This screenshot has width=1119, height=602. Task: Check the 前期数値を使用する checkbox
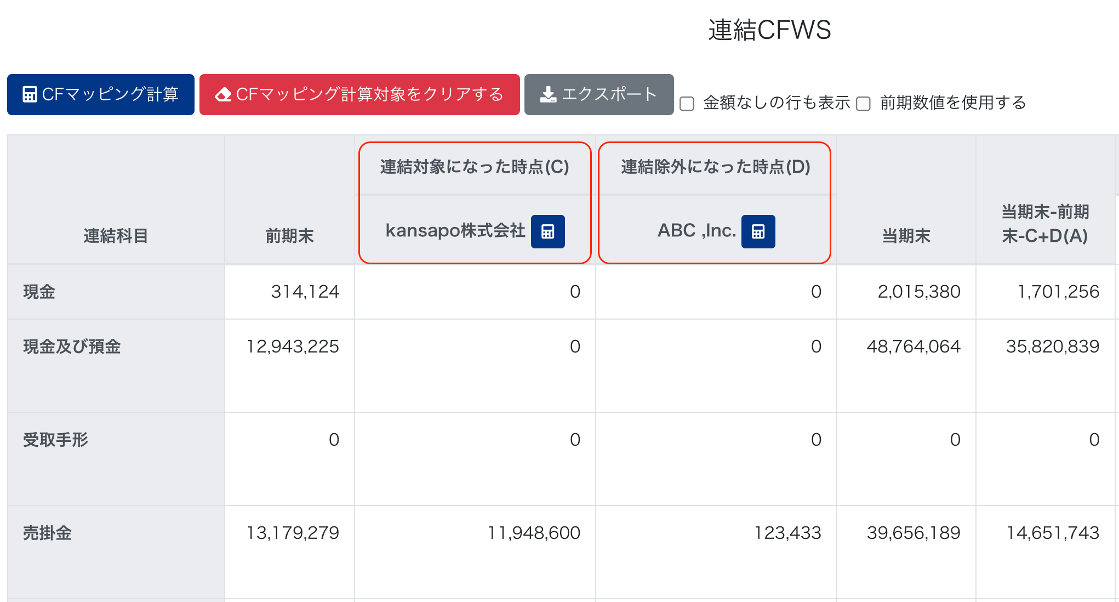863,104
